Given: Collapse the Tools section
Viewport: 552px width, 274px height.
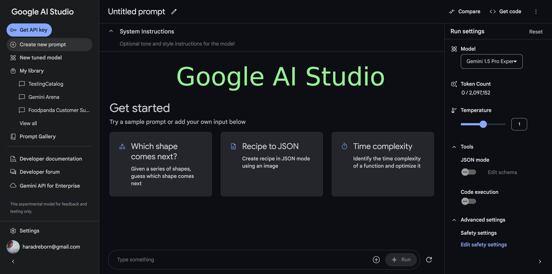Looking at the screenshot, I should [x=454, y=147].
